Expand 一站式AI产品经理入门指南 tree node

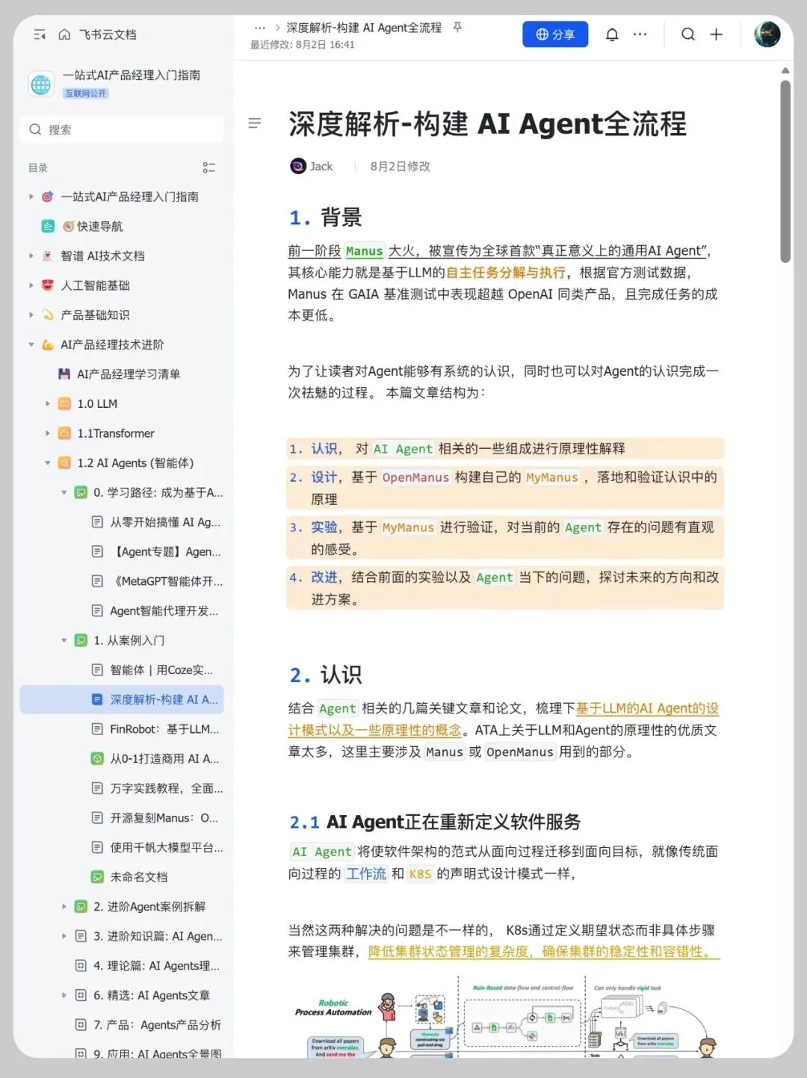[x=31, y=196]
